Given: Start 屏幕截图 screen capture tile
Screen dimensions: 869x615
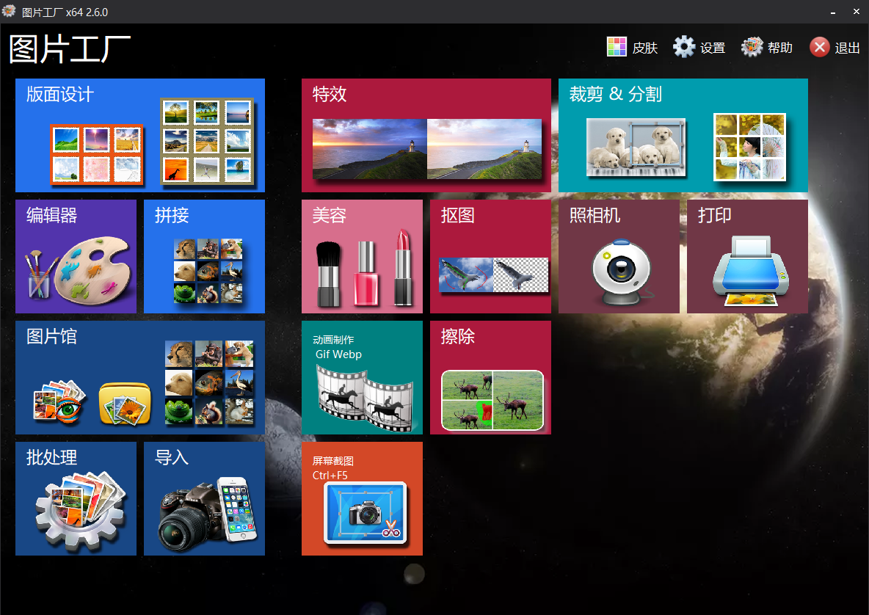Looking at the screenshot, I should coord(362,498).
